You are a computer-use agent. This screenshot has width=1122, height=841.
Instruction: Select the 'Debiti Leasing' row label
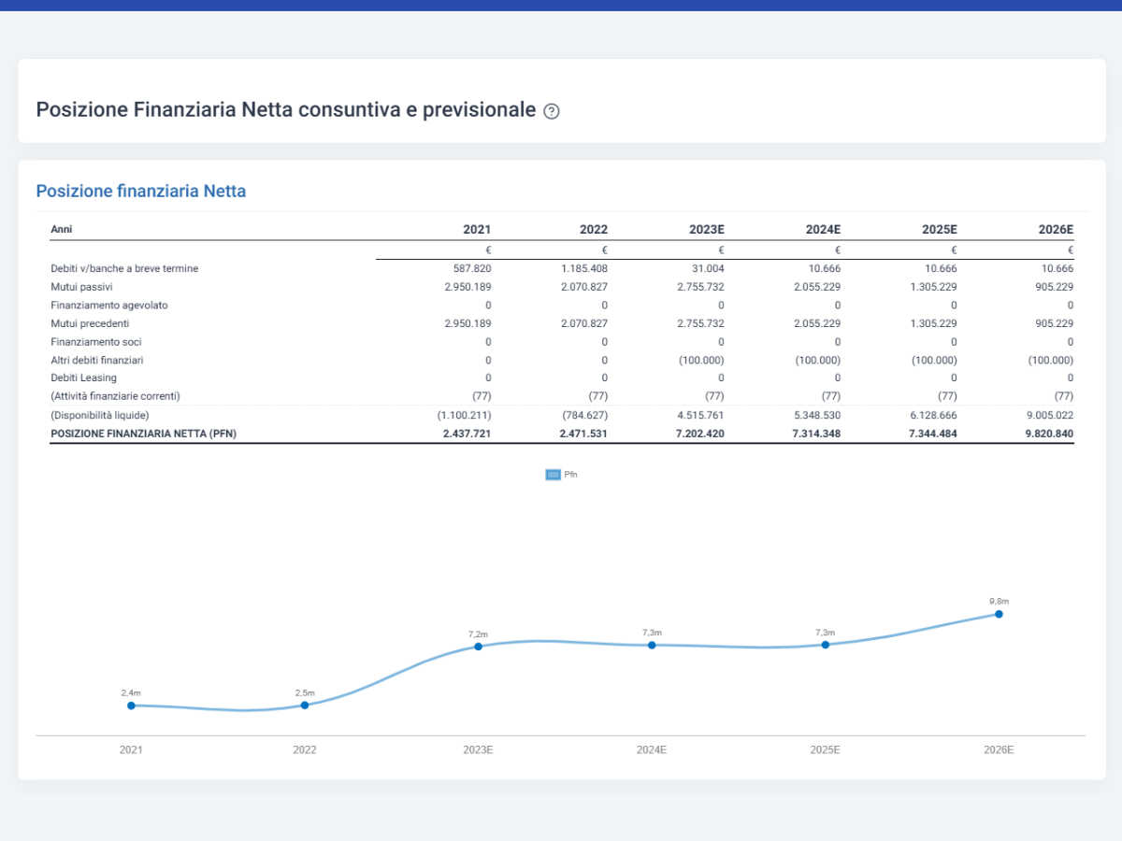pos(84,378)
